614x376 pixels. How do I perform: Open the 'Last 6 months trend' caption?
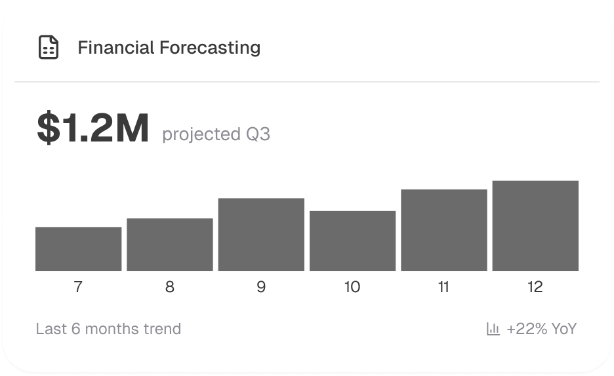click(108, 329)
